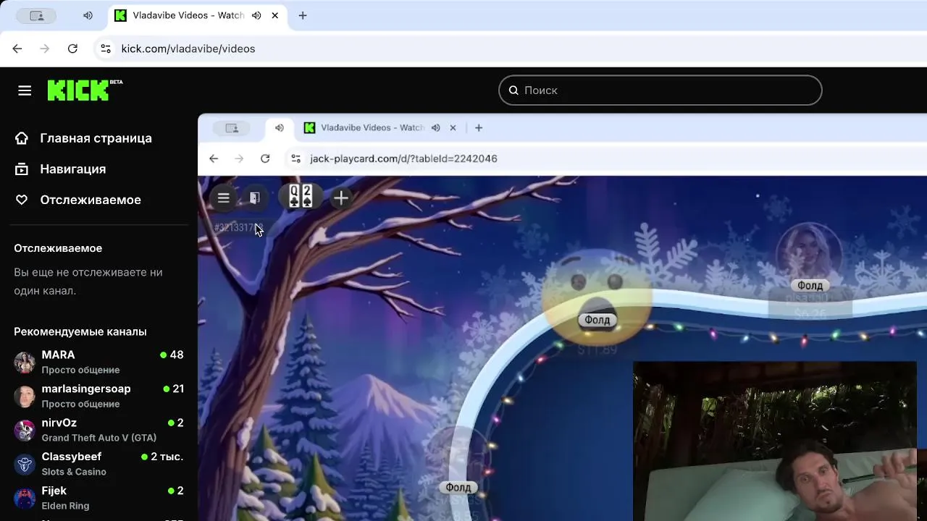Viewport: 927px width, 521px height.
Task: Reload the kick.com page
Action: pyautogui.click(x=72, y=48)
